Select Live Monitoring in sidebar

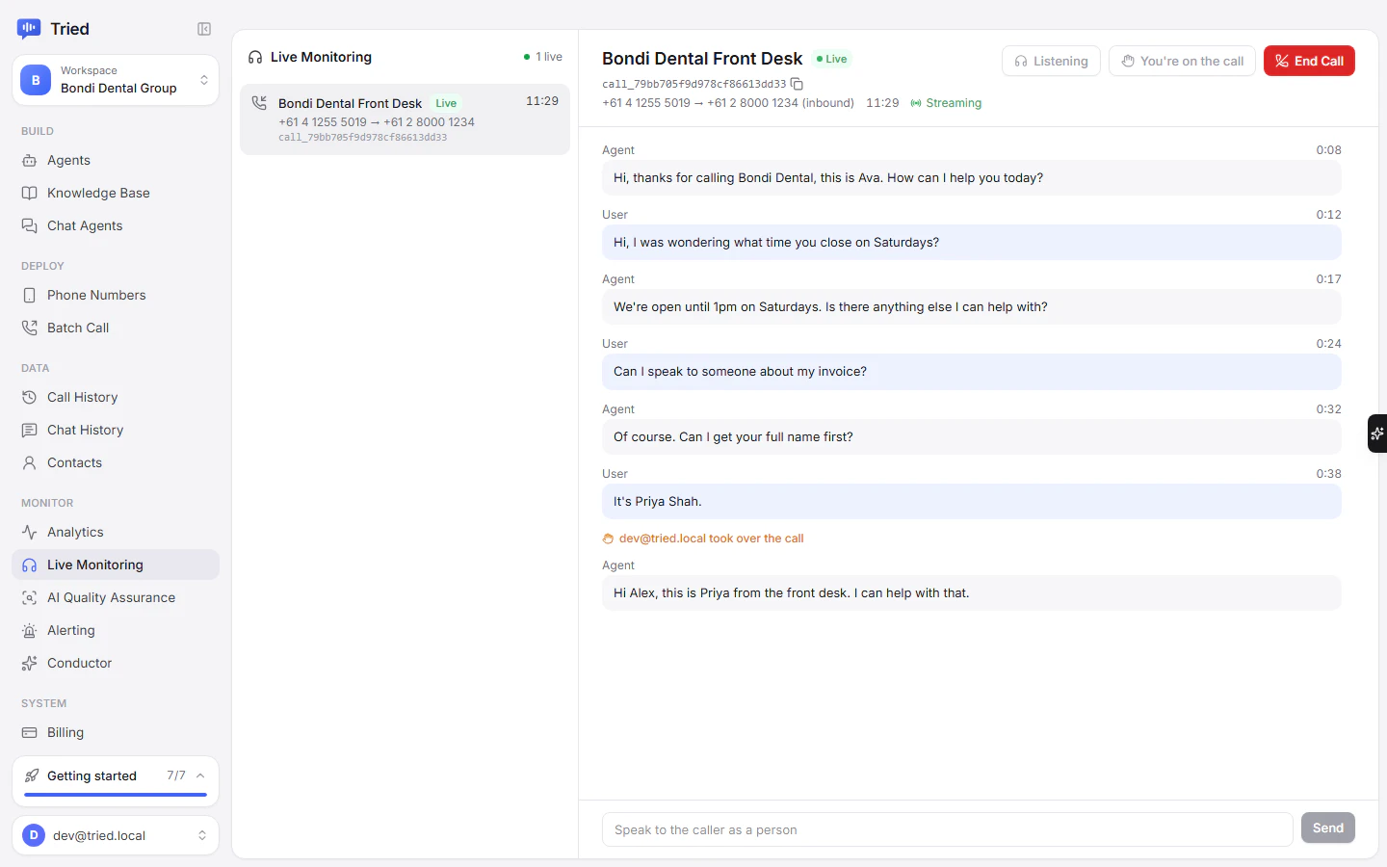click(116, 565)
